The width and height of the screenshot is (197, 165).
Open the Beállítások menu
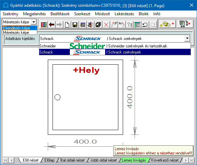(x=60, y=14)
